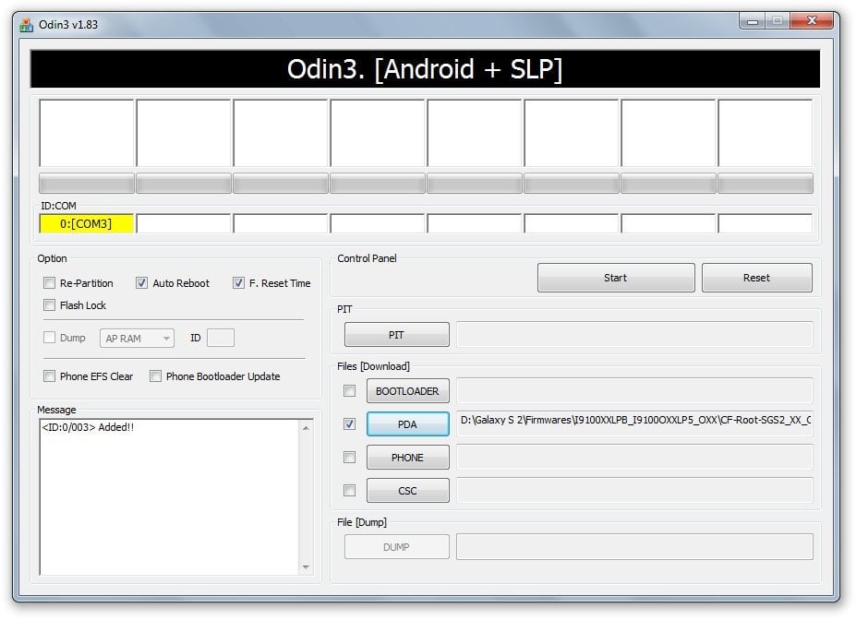Browse for a PIT file

click(396, 335)
